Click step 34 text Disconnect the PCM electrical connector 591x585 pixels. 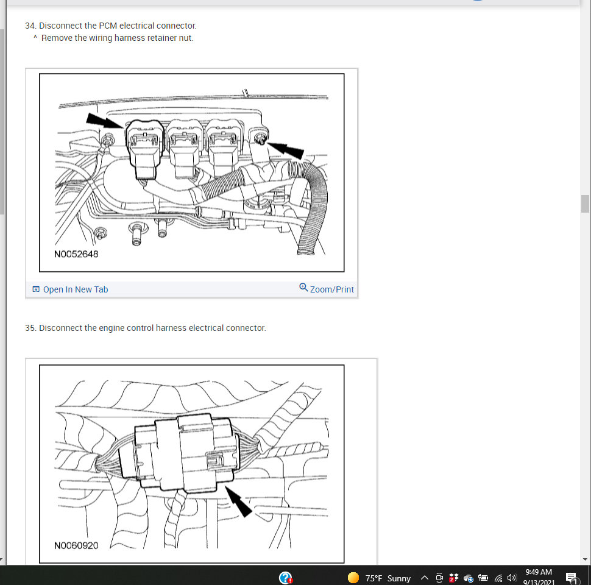(111, 26)
